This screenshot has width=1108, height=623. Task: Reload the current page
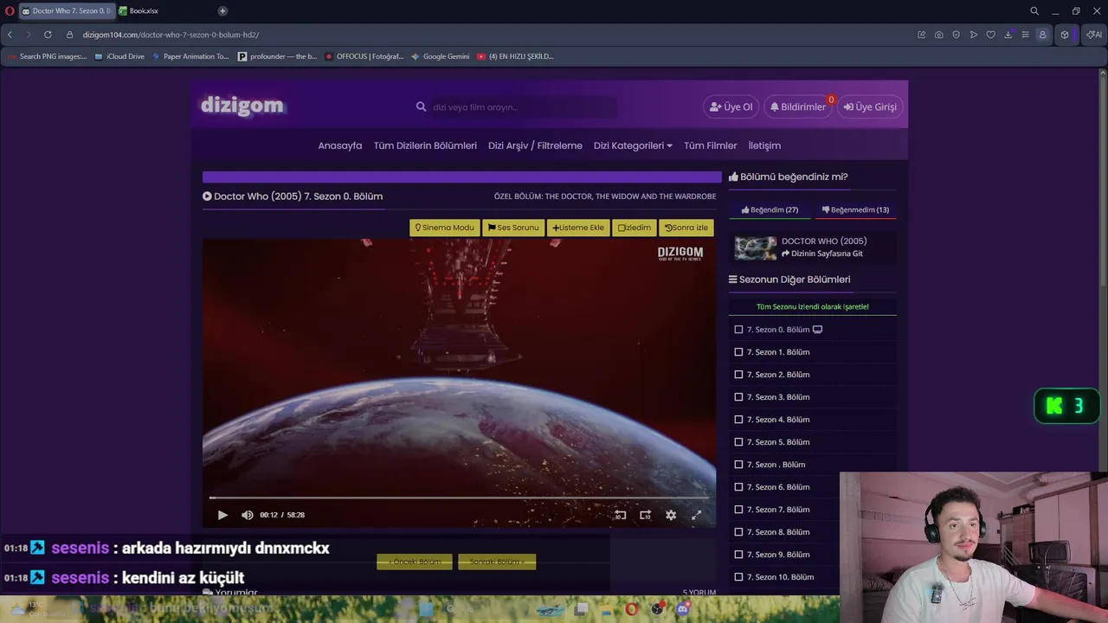click(48, 35)
